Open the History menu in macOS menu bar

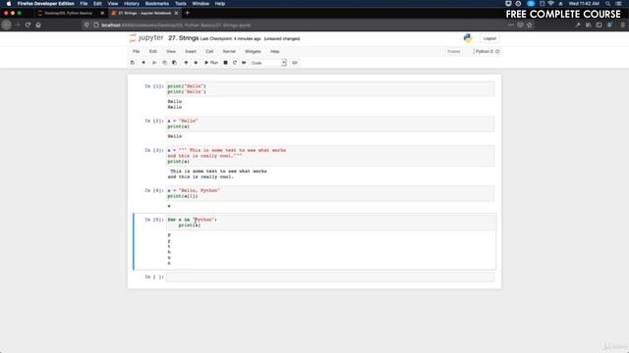(x=131, y=4)
